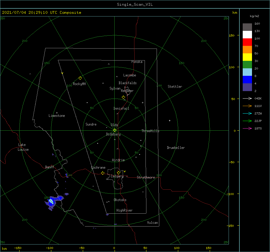Select yellow diamond marker inside Calgary outline
Screen dimensions: 270x252
118,173
